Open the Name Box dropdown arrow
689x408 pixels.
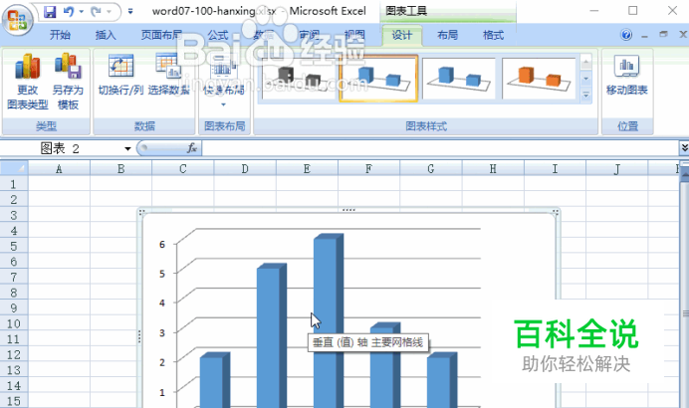(x=127, y=149)
